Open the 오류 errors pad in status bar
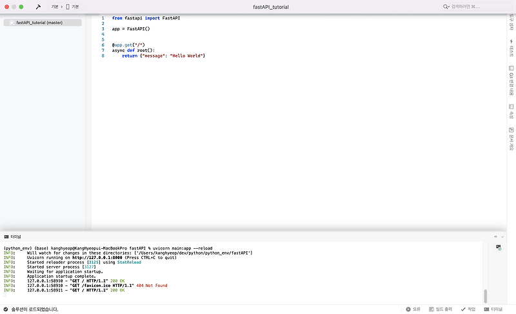 click(413, 309)
